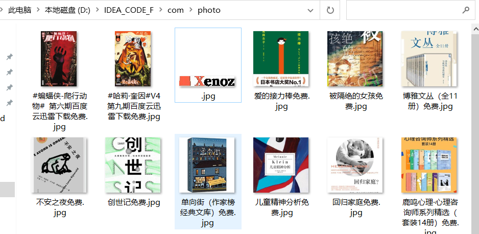The image size is (479, 234).
Task: Expand chevron after IDEA_CODE_F breadcrumb
Action: pos(161,10)
